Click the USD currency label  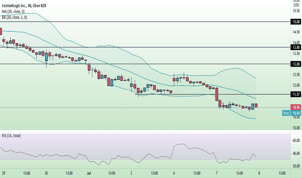coord(296,5)
